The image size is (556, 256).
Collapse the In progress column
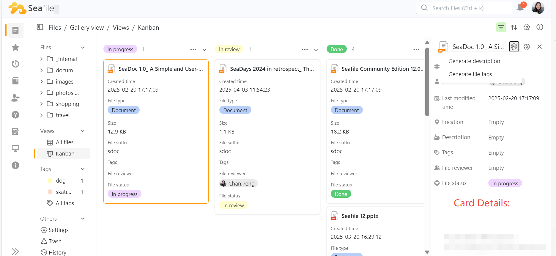point(204,50)
